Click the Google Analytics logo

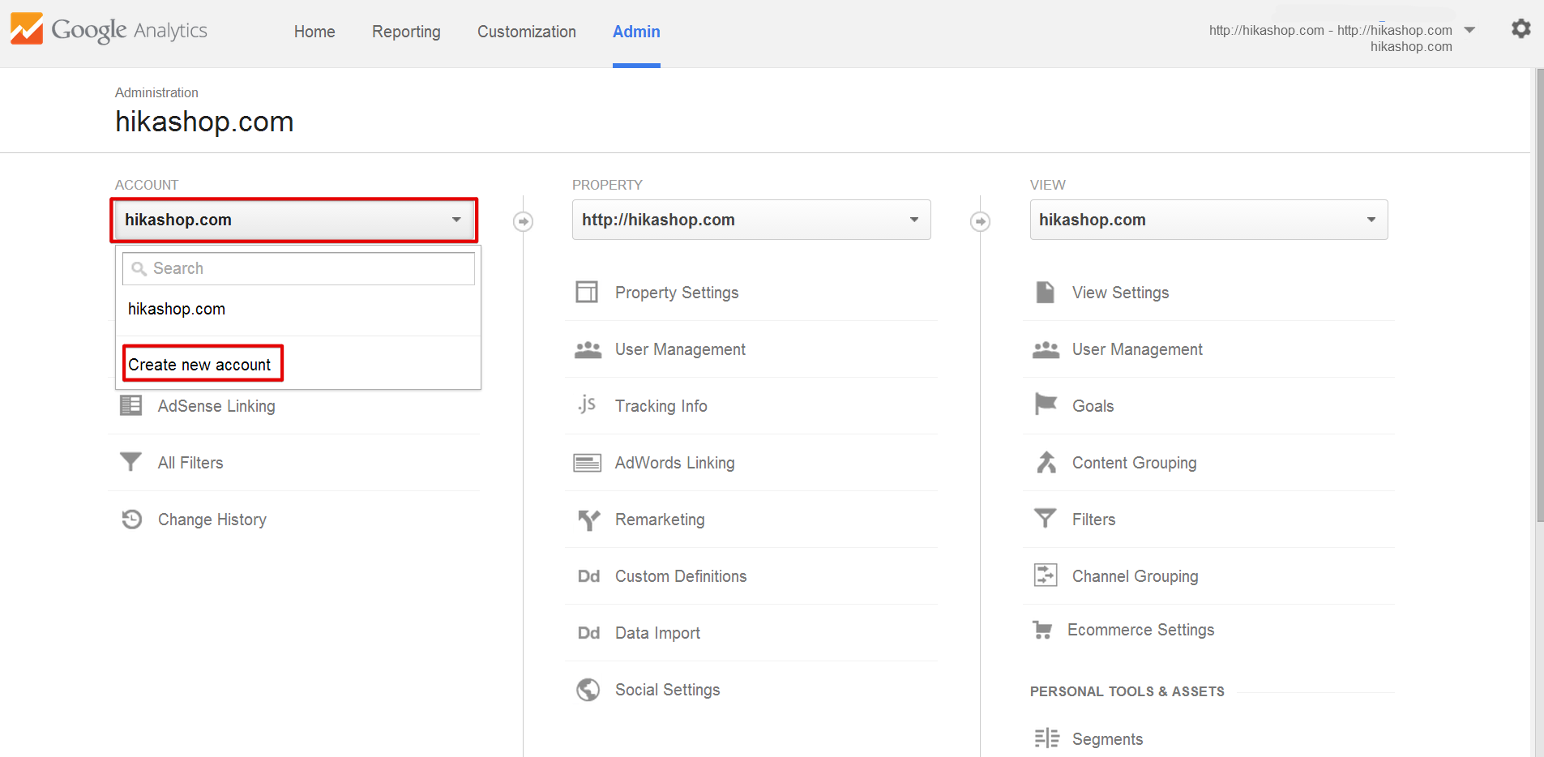[109, 30]
